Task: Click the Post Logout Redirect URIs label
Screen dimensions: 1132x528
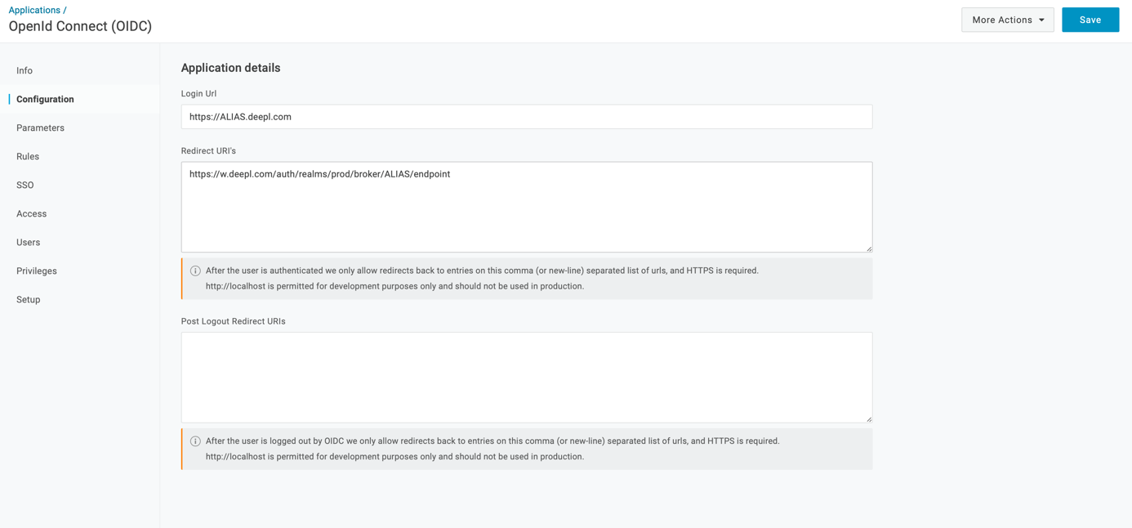Action: pos(234,321)
